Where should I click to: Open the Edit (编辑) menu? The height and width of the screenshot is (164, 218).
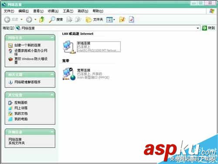tap(24, 11)
